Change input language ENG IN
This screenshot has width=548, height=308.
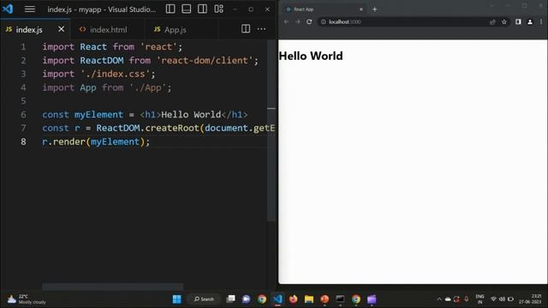pyautogui.click(x=479, y=299)
